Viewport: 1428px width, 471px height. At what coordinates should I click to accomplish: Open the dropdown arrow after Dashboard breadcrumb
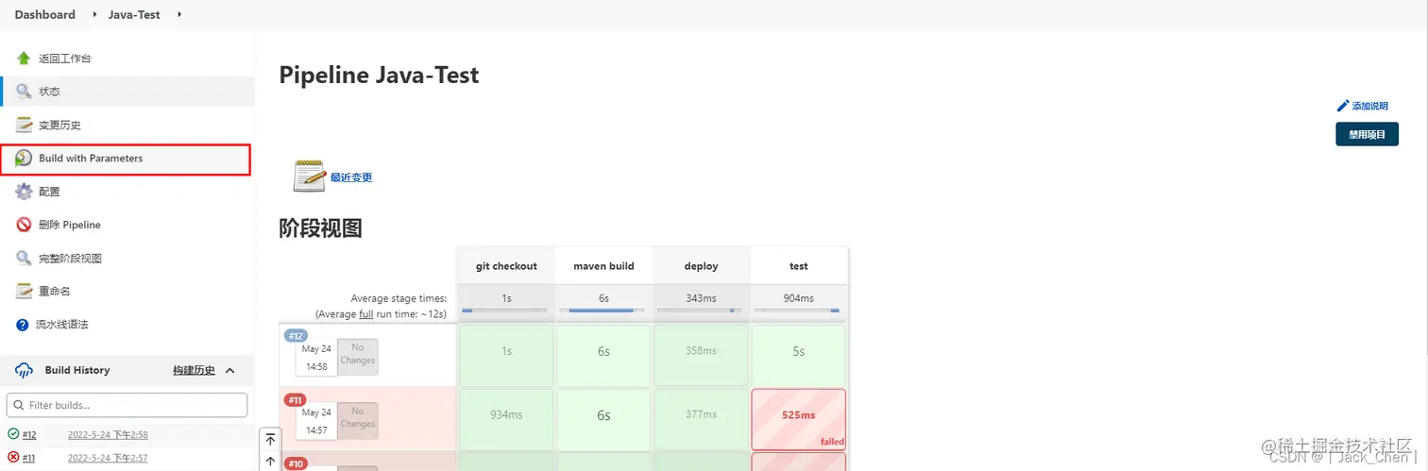93,15
